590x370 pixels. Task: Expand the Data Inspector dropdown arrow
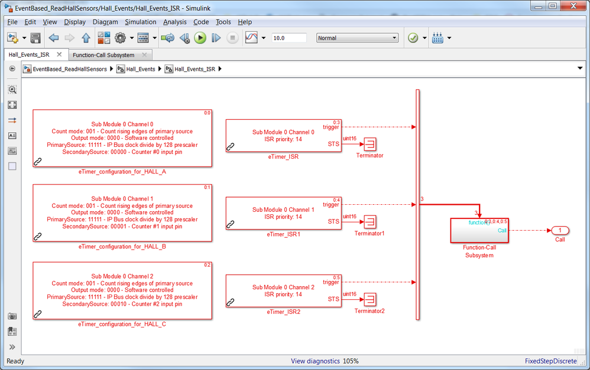(264, 38)
